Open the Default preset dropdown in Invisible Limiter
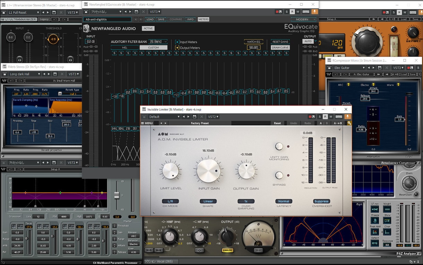Viewport: 423px width, 265px height. click(x=164, y=117)
